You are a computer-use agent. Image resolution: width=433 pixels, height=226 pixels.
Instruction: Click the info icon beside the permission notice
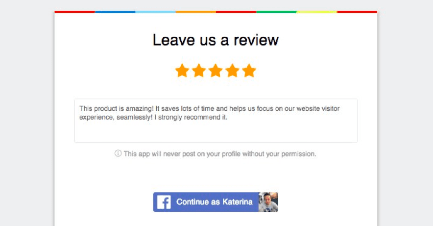click(118, 153)
